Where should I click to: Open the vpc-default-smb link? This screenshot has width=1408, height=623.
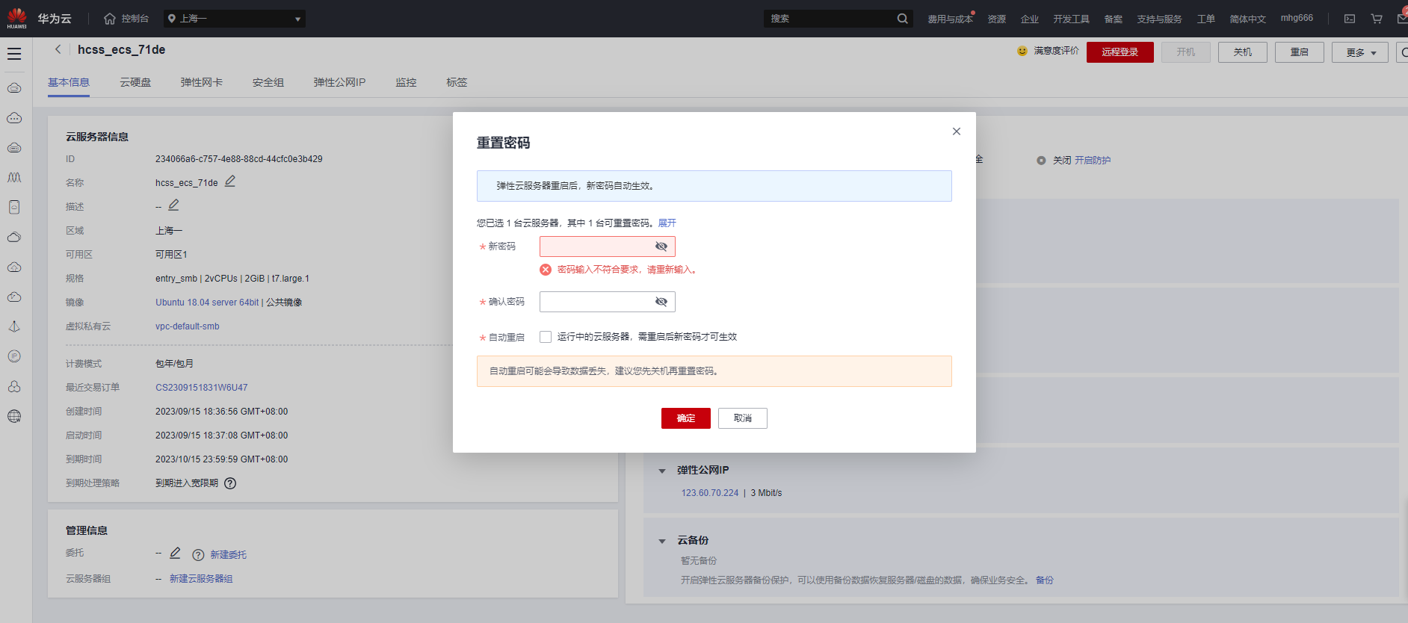pyautogui.click(x=188, y=326)
